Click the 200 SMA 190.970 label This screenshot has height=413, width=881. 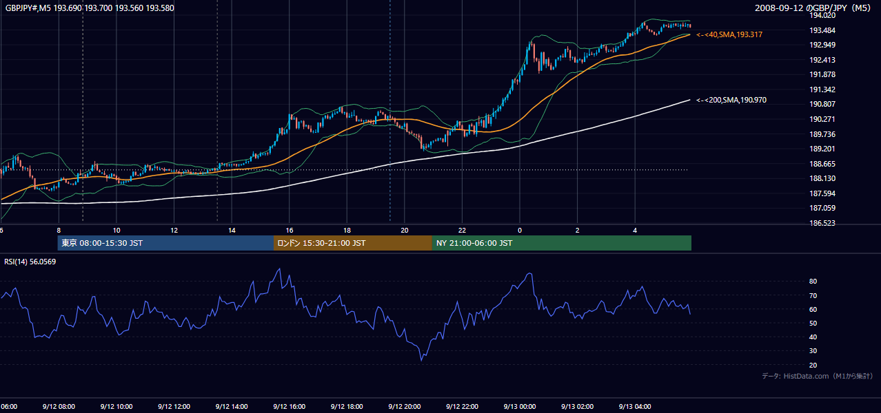(731, 100)
